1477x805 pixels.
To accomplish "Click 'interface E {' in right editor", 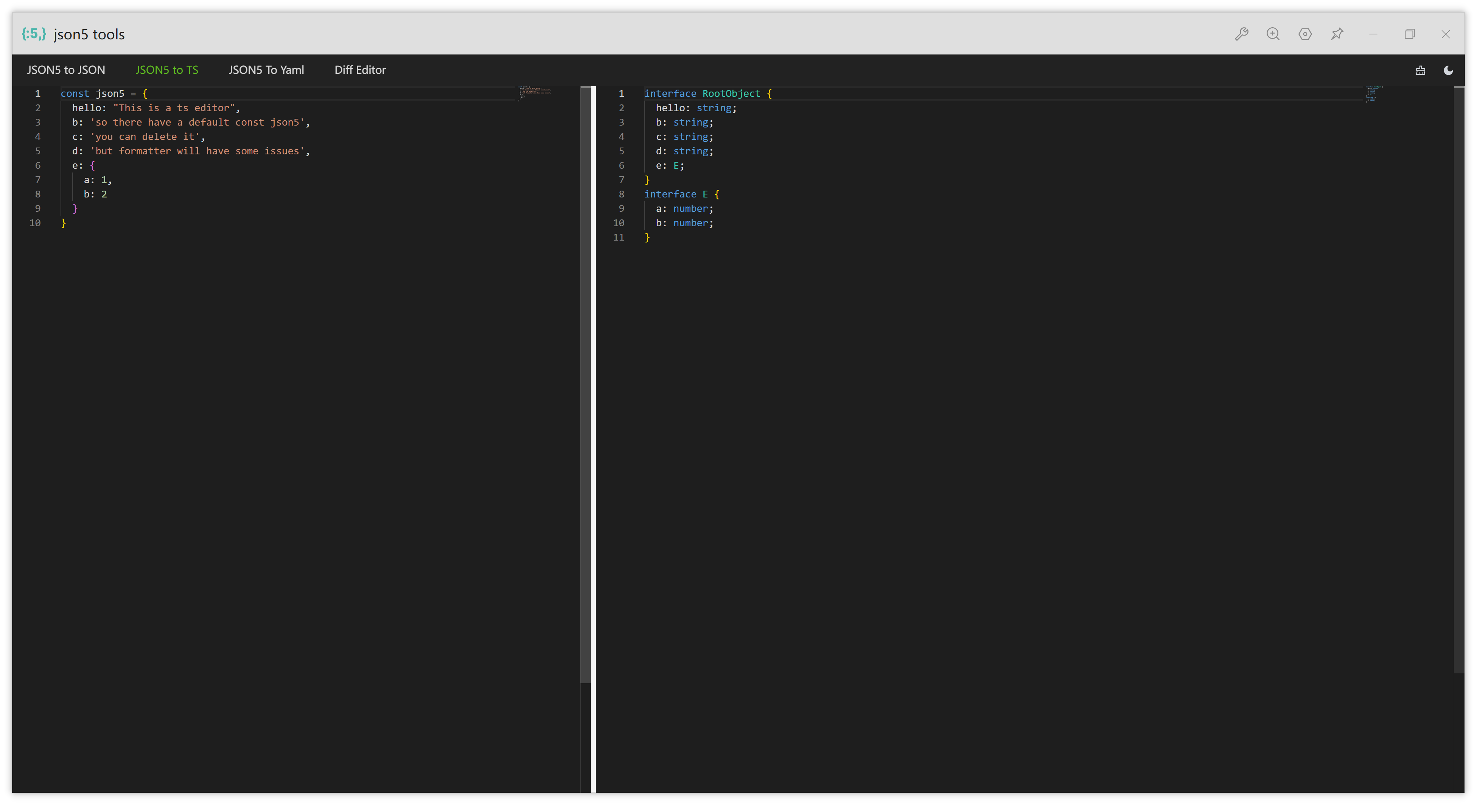I will tap(682, 194).
